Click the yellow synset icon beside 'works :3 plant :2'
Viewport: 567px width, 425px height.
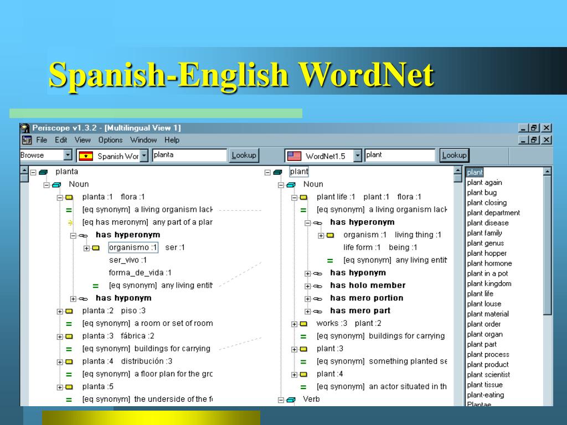[303, 324]
